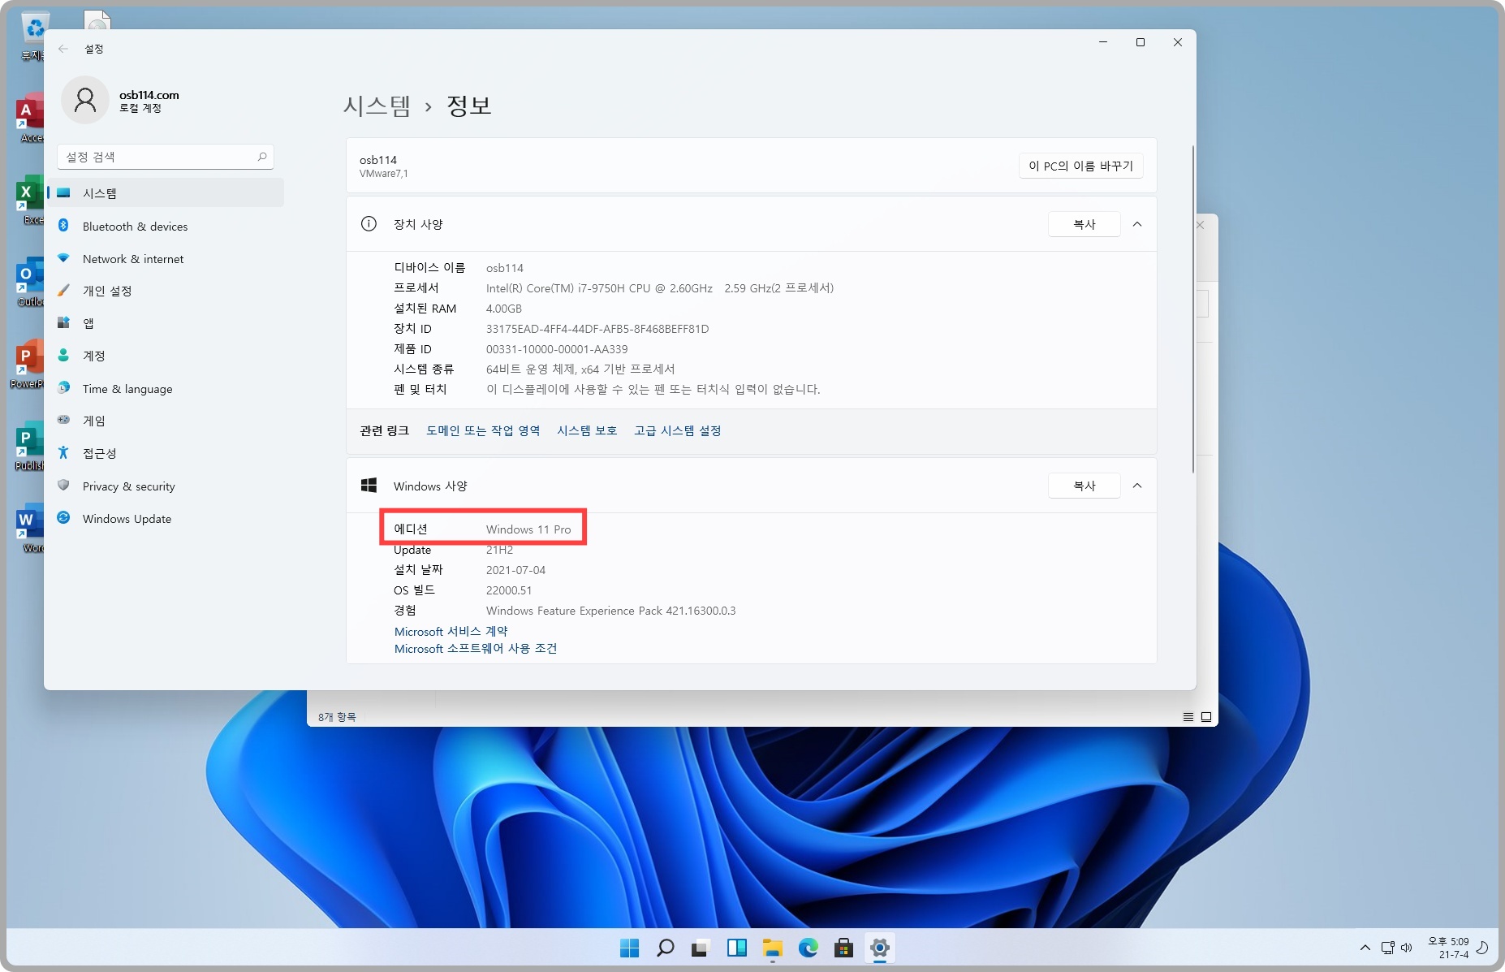1505x972 pixels.
Task: Click inside the 설정 검색 search field
Action: [x=166, y=157]
